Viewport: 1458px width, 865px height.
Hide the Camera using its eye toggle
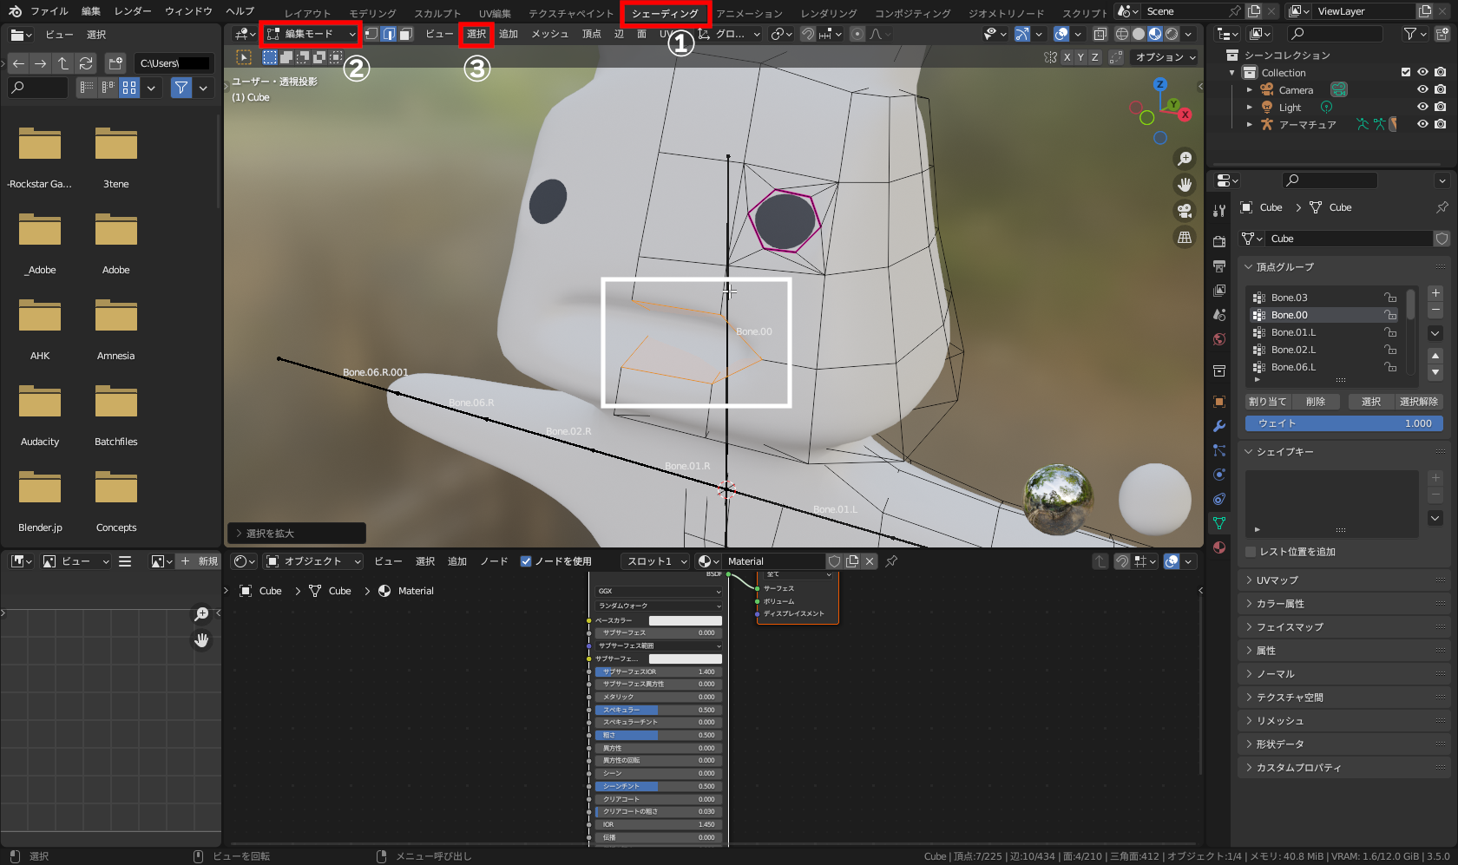coord(1422,89)
